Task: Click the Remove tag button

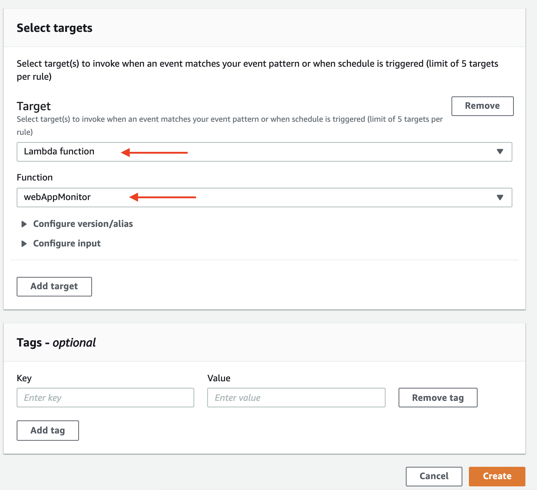Action: [x=438, y=398]
